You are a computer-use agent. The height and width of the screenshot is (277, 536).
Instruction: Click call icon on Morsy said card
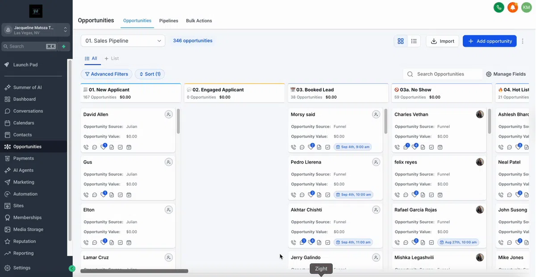(293, 147)
